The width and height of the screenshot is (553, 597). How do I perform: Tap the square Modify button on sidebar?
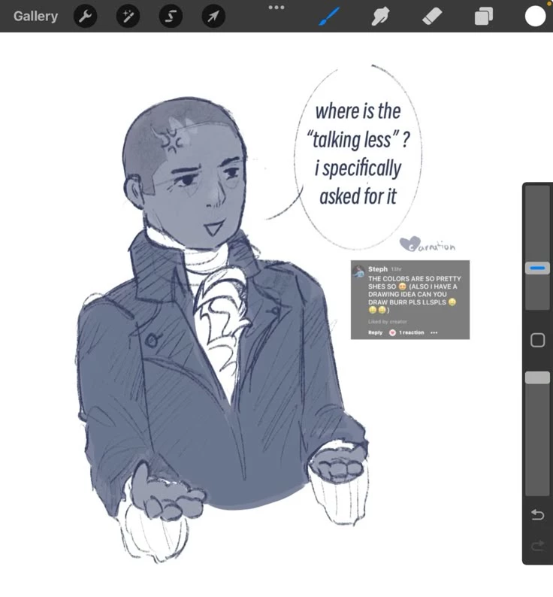(x=537, y=340)
